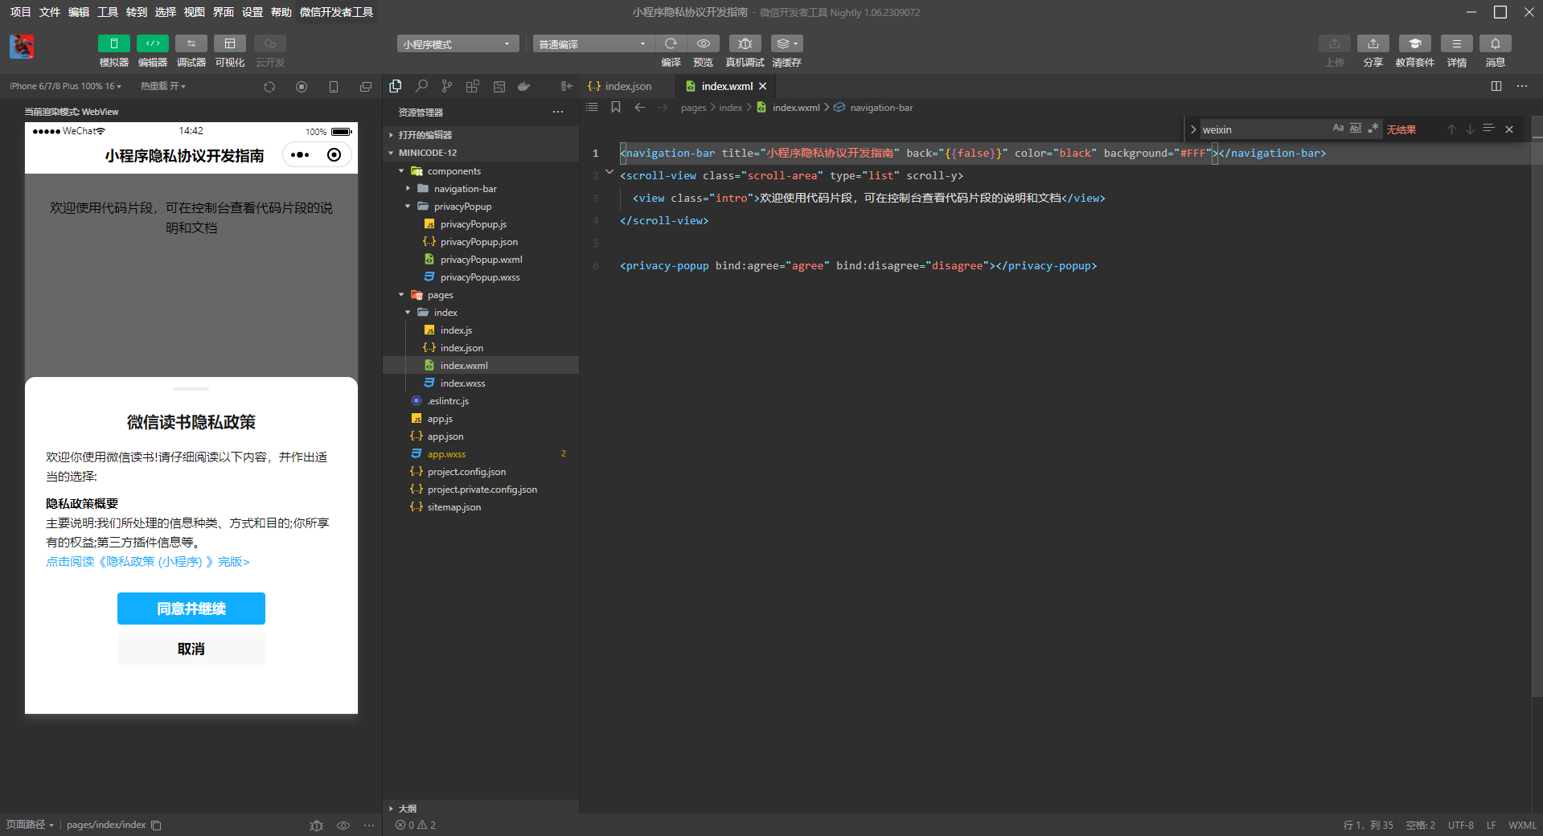
Task: Toggle find in selection
Action: 1488,129
